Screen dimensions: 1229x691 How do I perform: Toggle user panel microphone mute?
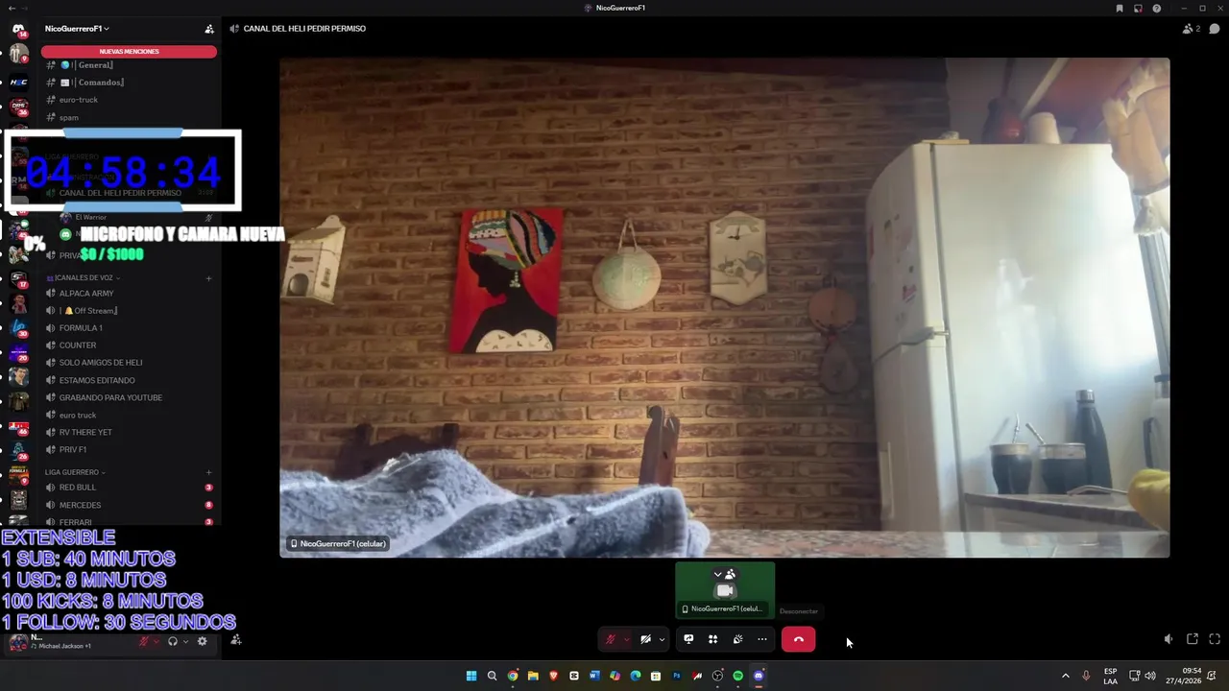[144, 641]
